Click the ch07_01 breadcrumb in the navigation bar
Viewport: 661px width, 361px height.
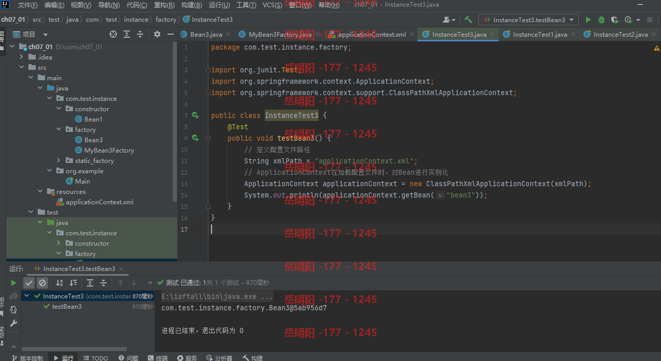(x=13, y=20)
